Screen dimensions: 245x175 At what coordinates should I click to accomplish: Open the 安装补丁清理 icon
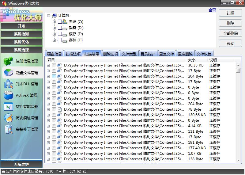coord(8,129)
